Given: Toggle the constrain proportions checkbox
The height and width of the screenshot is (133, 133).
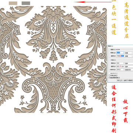Looking at the screenshot, I should tap(109, 75).
